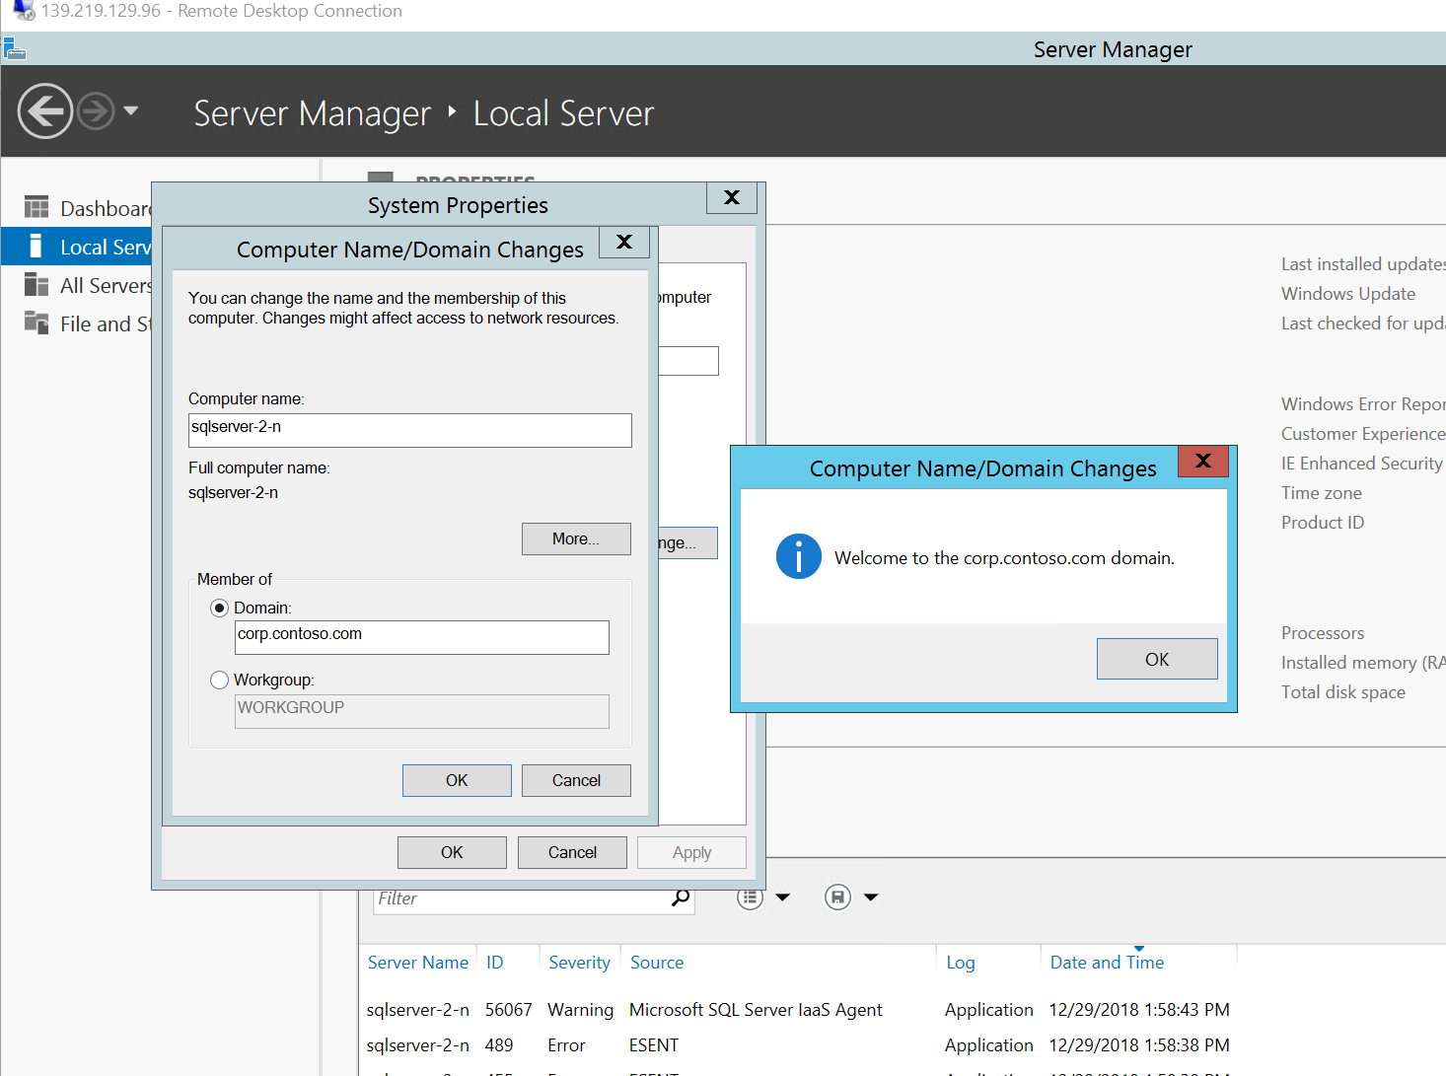Screen dimensions: 1446x1076
Task: Click the events list options icon
Action: (750, 897)
